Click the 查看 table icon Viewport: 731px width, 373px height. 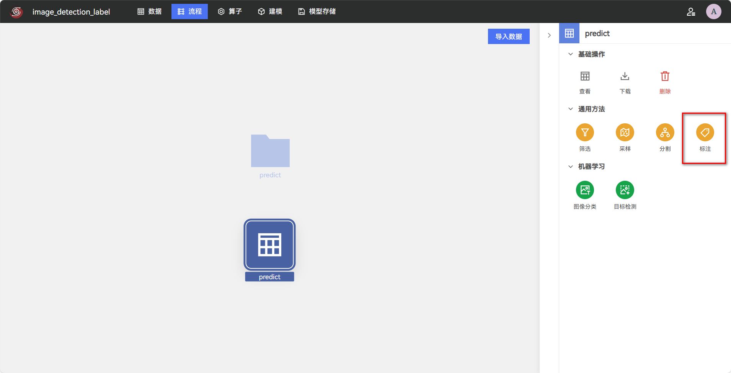pyautogui.click(x=585, y=76)
